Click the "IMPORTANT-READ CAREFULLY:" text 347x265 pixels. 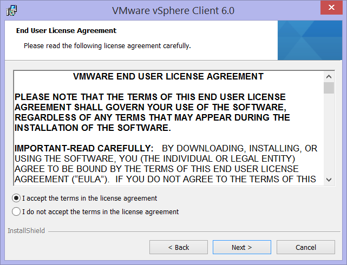pos(84,148)
